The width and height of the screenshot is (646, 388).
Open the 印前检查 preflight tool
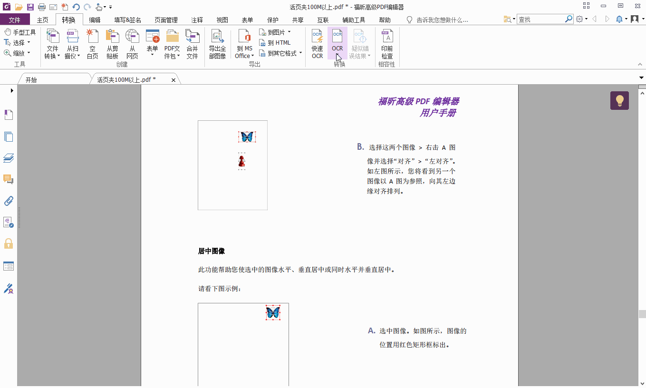(x=386, y=43)
